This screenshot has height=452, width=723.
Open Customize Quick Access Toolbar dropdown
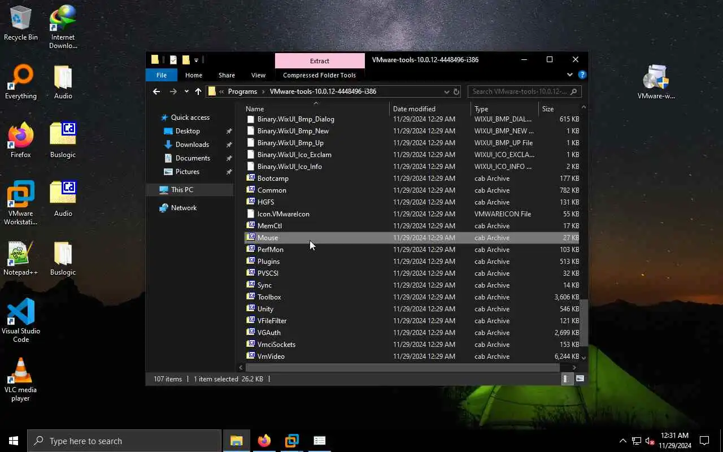pos(196,60)
